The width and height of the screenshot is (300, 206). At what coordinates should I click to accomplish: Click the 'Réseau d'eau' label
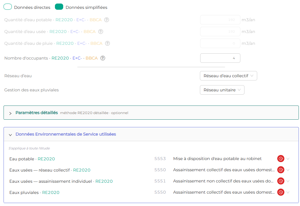18,76
